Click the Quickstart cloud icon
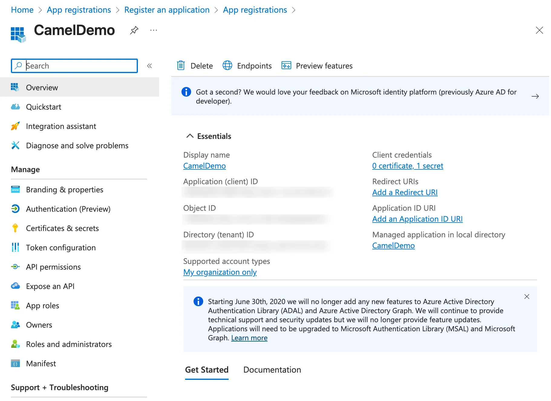 [15, 107]
